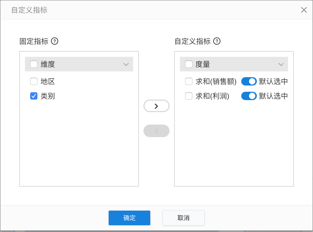Click the 确定 button to confirm
The image size is (313, 232).
point(129,218)
